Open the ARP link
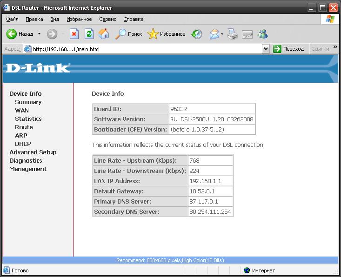Screen dimensions: 341x277 21,136
